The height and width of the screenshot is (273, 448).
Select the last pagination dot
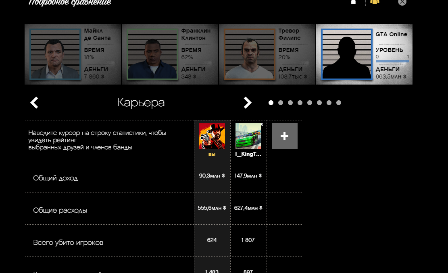click(x=339, y=103)
